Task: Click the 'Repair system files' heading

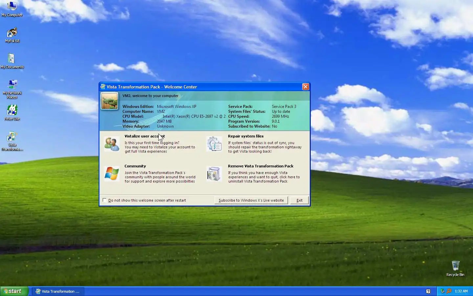Action: 246,136
